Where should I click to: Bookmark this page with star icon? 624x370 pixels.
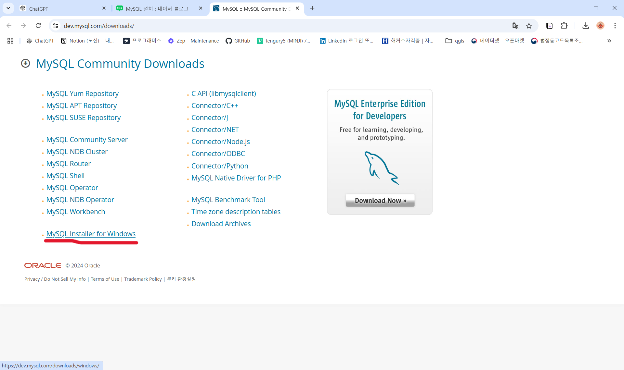pyautogui.click(x=529, y=26)
